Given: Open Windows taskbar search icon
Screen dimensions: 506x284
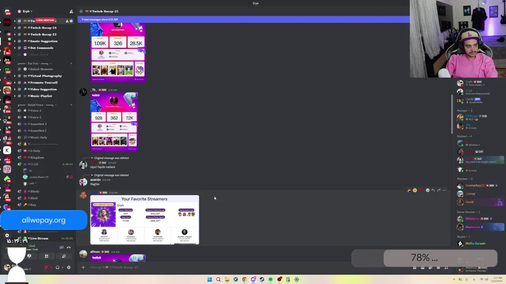Looking at the screenshot, I should point(218,280).
